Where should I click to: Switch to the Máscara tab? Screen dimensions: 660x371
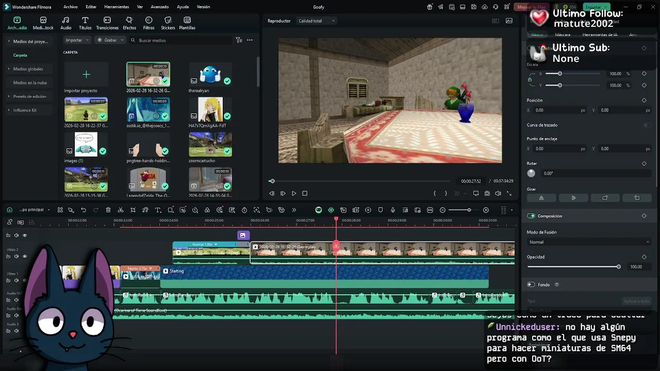tap(563, 35)
